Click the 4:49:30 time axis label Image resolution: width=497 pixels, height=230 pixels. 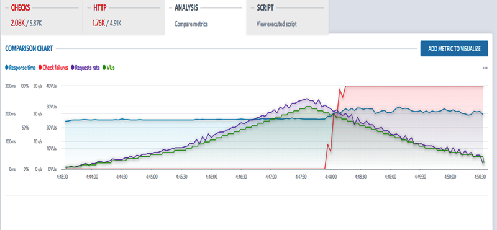click(420, 177)
